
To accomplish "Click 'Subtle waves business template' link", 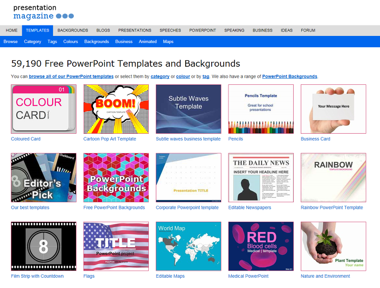I will [x=188, y=139].
